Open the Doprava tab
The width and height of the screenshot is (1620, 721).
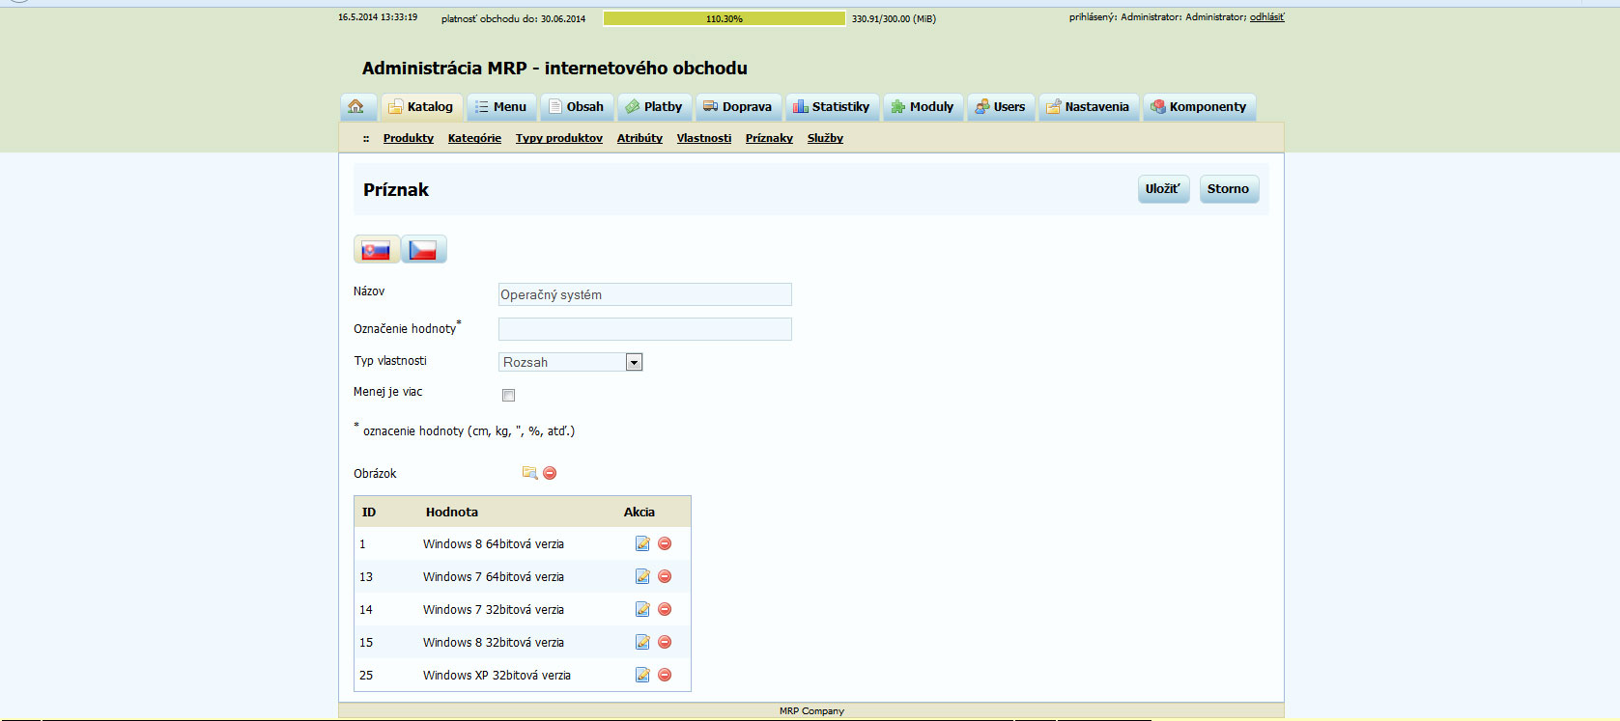[x=738, y=107]
